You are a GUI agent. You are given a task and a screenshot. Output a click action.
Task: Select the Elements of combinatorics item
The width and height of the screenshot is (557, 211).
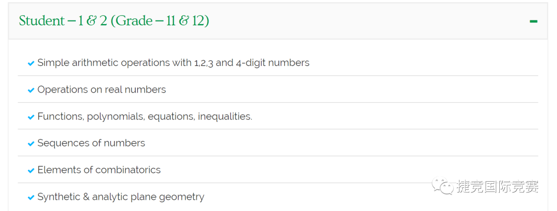click(x=99, y=170)
